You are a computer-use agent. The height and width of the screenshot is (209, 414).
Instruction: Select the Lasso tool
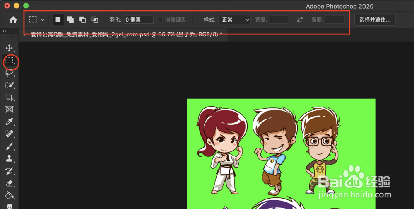[x=9, y=73]
